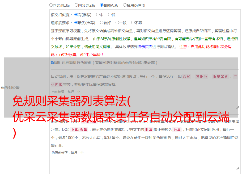Set 语义相似度 to 高(推荐)
The width and height of the screenshot is (242, 175).
click(x=76, y=15)
